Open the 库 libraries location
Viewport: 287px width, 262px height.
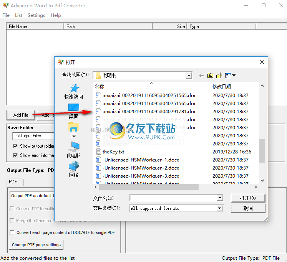(x=74, y=130)
